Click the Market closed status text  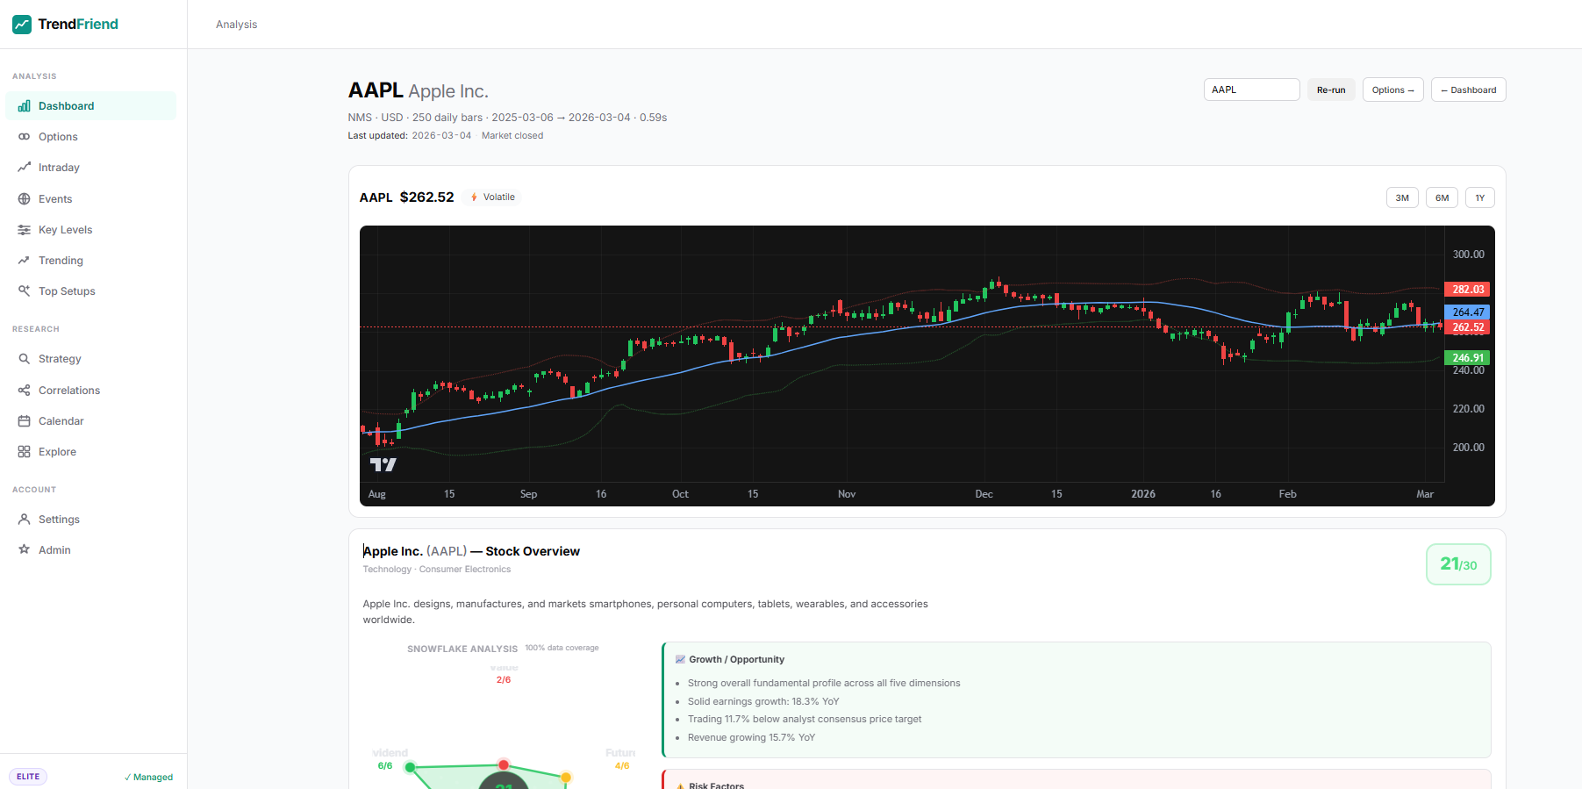512,136
